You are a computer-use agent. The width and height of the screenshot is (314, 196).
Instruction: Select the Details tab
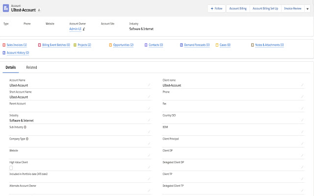point(11,67)
